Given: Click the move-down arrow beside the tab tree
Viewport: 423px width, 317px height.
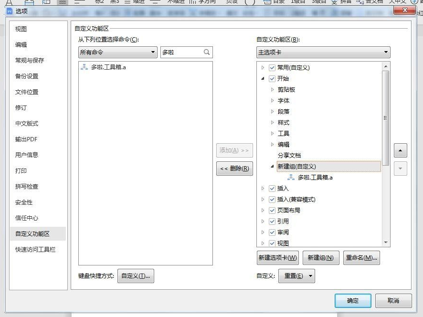Looking at the screenshot, I should [400, 168].
